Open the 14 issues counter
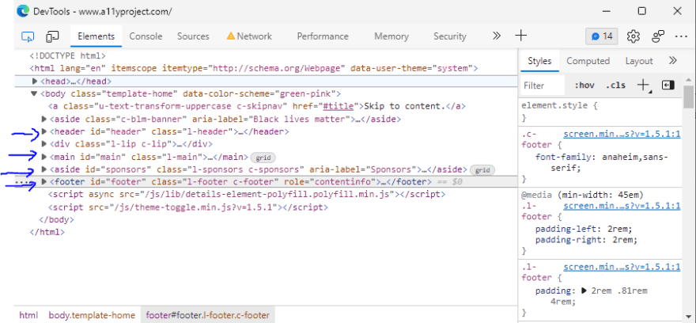Viewport: 696px width, 323px height. [601, 36]
